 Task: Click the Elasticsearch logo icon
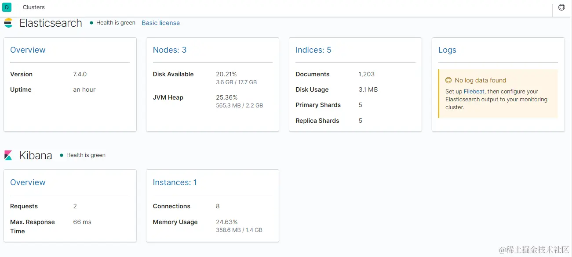tap(8, 23)
